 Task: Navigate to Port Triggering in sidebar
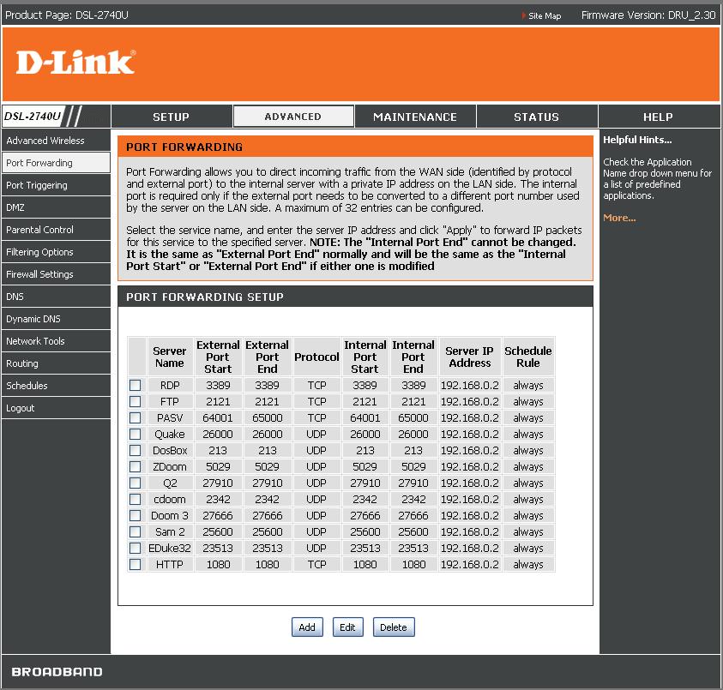coord(37,185)
